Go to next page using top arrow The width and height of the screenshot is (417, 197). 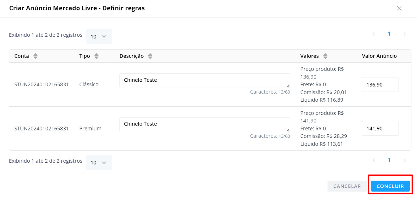tap(404, 34)
